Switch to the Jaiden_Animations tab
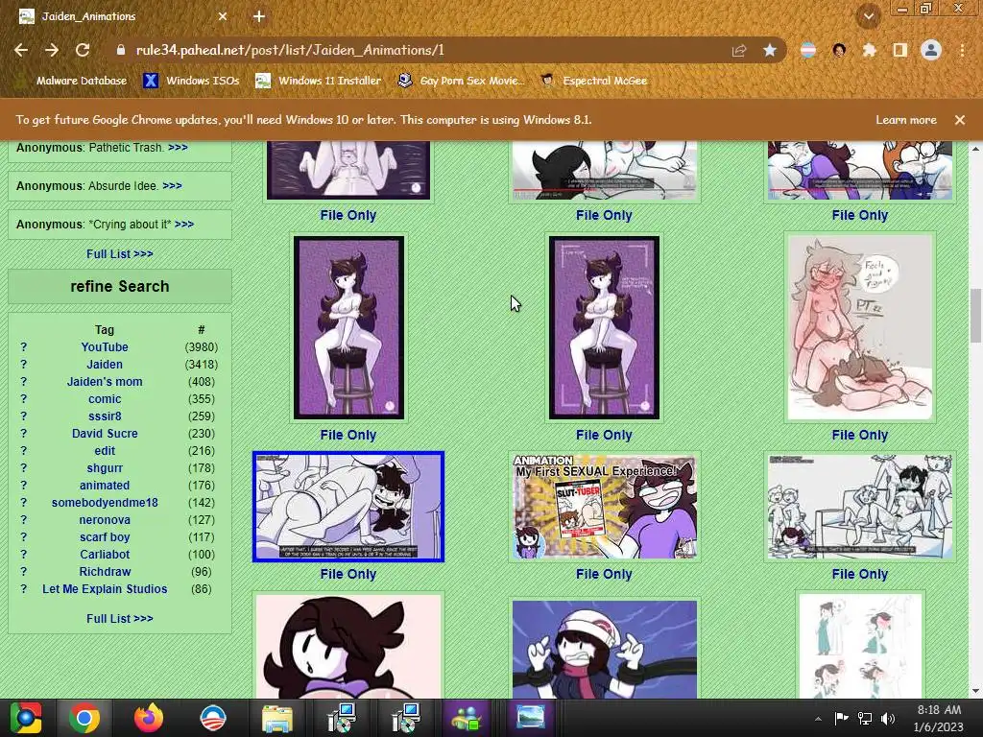 [122, 16]
